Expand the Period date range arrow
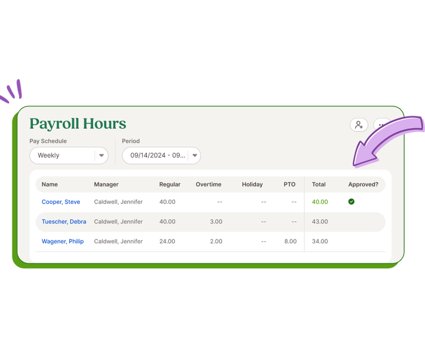The image size is (425, 346). [194, 155]
